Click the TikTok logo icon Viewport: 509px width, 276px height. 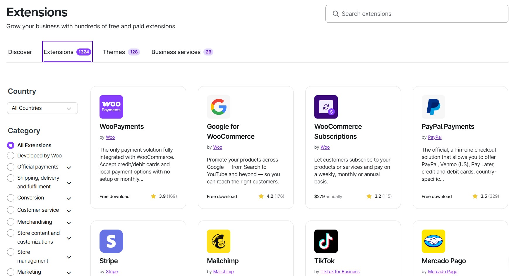[326, 241]
